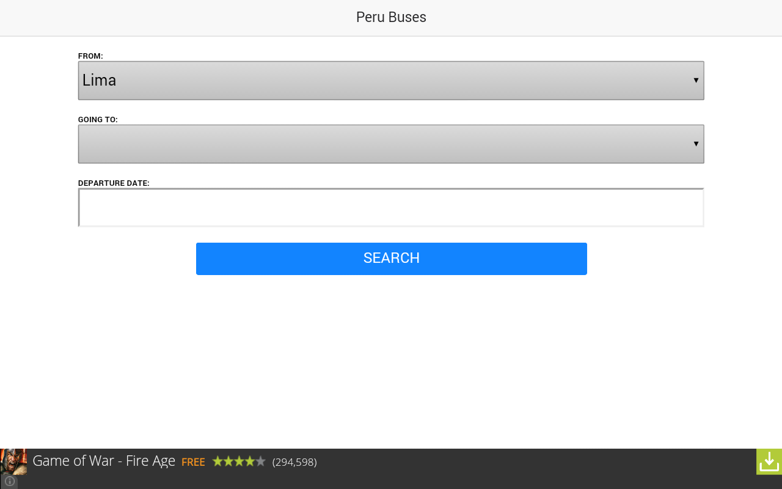Click the DEPARTURE DATE: label
Screen dimensions: 782x489
point(114,183)
